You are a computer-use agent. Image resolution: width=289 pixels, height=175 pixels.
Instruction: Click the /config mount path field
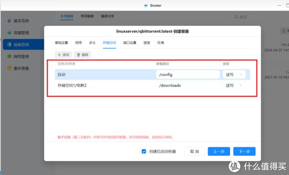tap(188, 75)
